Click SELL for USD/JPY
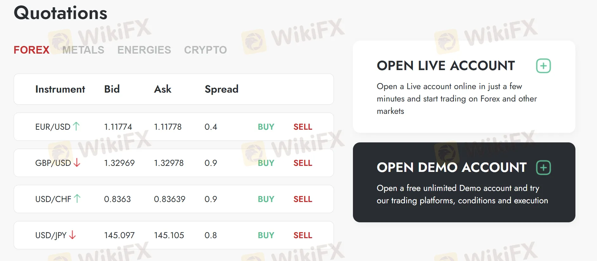This screenshot has height=261, width=597. click(303, 235)
